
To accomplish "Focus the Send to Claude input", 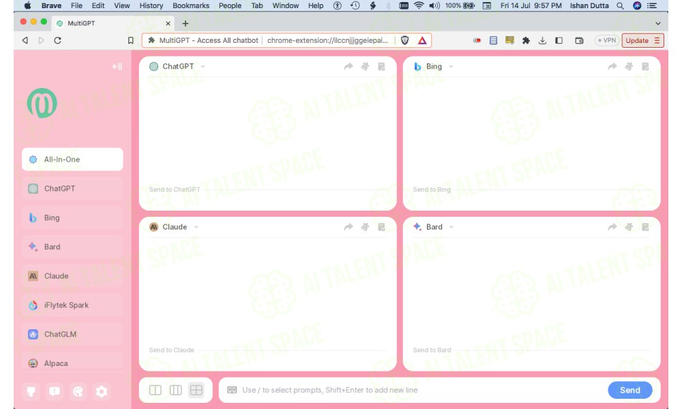I will pos(267,350).
